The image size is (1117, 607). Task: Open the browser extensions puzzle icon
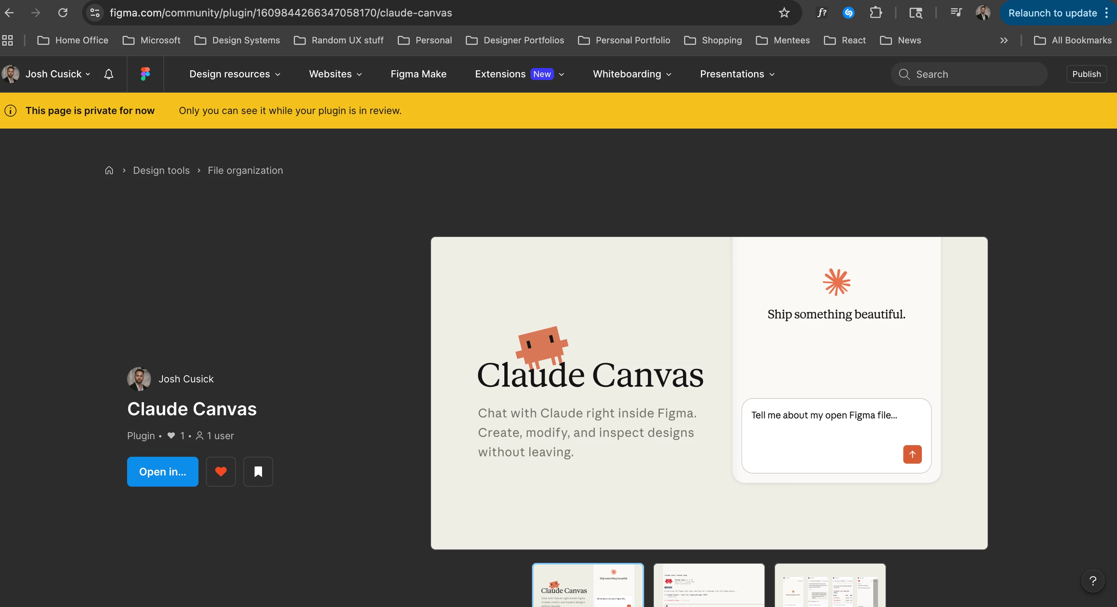click(876, 13)
